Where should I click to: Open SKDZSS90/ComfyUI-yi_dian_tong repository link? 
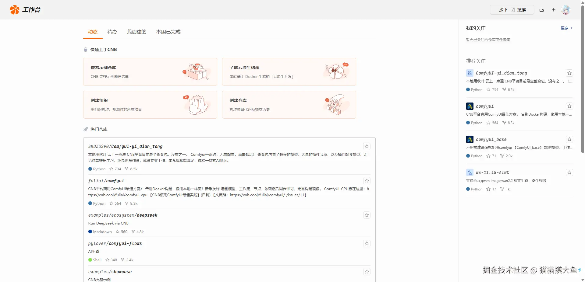click(125, 146)
